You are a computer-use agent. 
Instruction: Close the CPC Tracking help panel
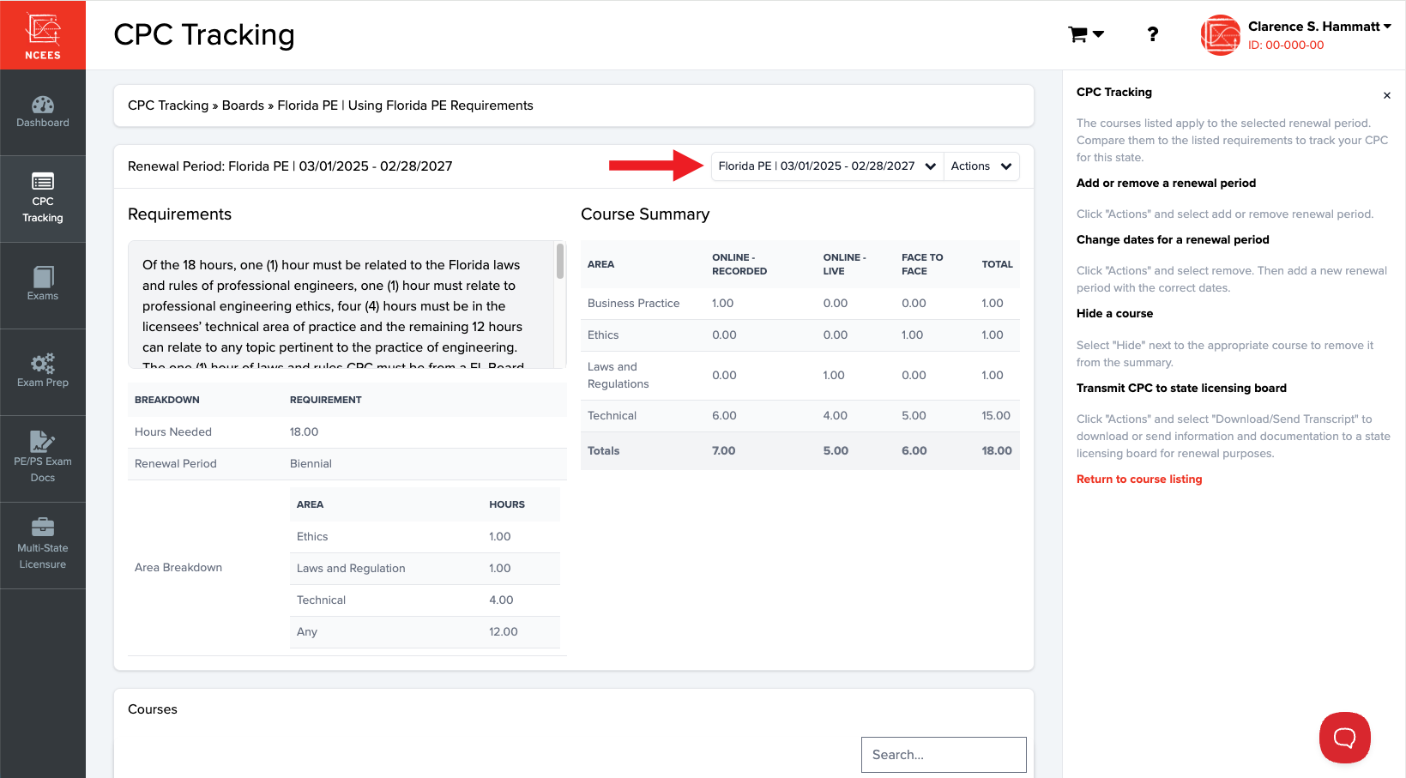click(x=1386, y=95)
